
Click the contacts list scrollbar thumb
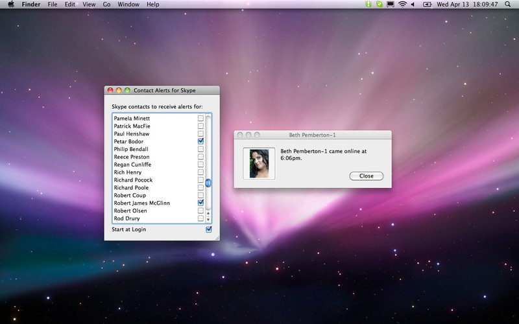(208, 183)
